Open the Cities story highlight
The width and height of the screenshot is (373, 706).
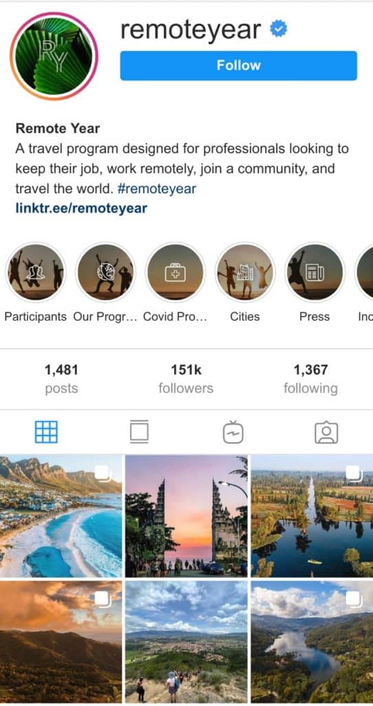[x=245, y=272]
